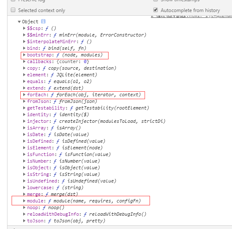Expand the reloadWithDebugInfo entry

pyautogui.click(x=24, y=214)
